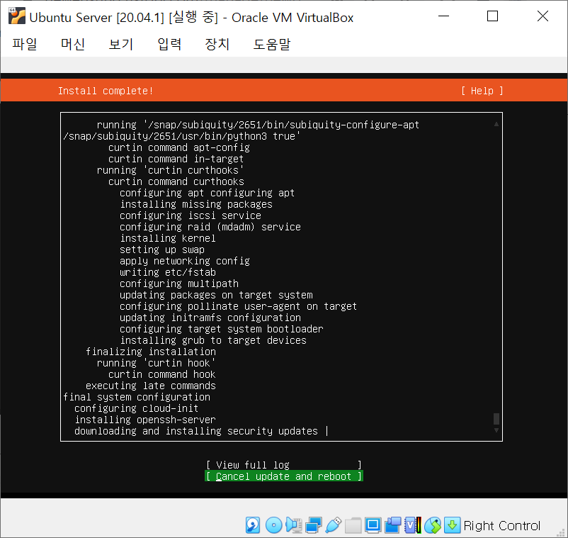Click 'curtin command apt-config' log line

179,147
